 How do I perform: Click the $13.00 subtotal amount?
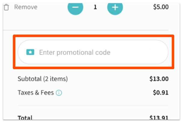[x=159, y=79]
